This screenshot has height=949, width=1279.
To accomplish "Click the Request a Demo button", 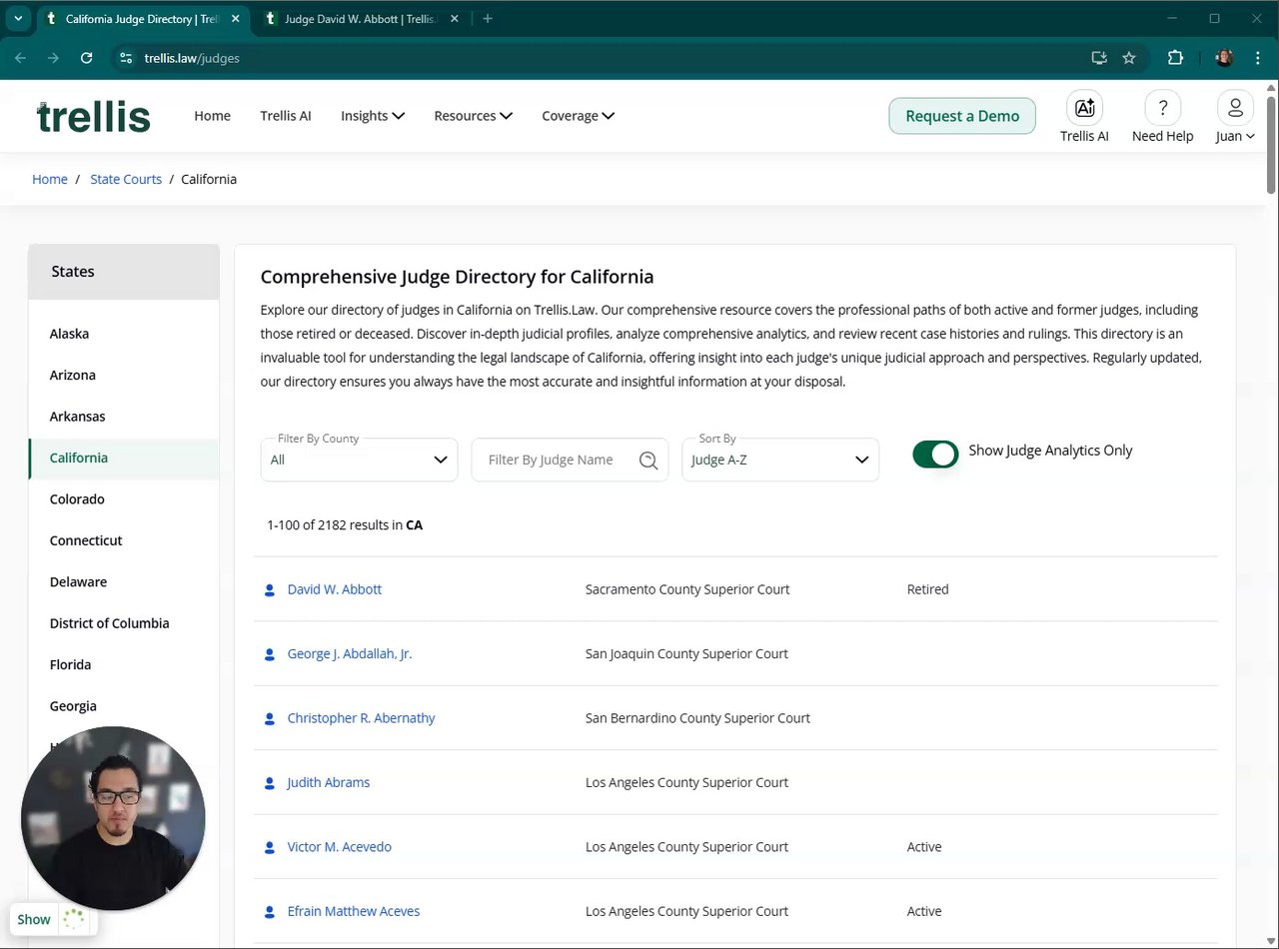I will (x=962, y=116).
